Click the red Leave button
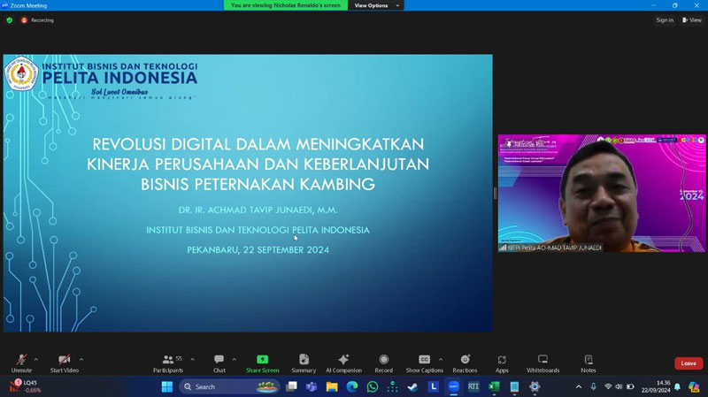708x397 pixels. 688,363
